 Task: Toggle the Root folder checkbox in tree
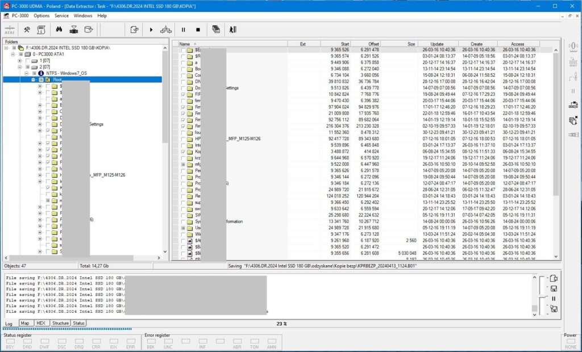[41, 79]
